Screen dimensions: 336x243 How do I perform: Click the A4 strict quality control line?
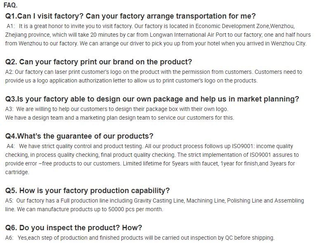point(150,146)
